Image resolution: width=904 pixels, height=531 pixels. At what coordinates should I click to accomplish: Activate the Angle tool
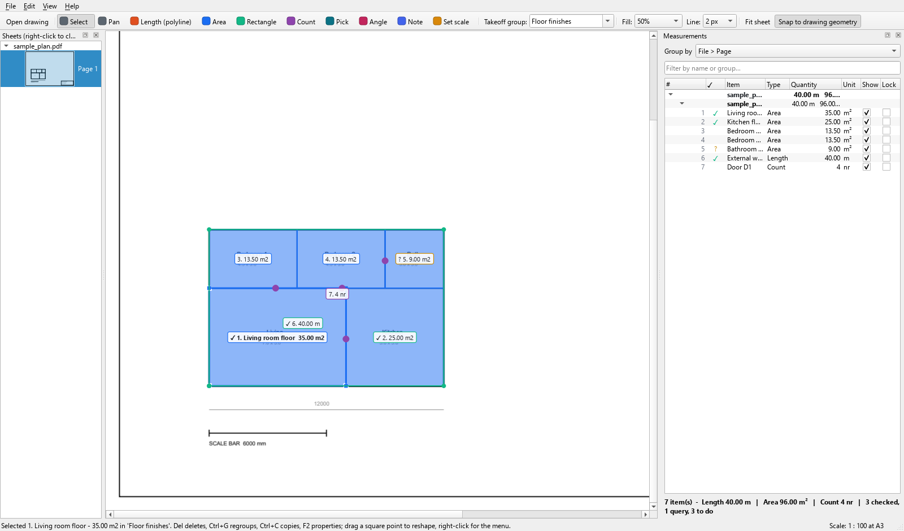tap(373, 21)
